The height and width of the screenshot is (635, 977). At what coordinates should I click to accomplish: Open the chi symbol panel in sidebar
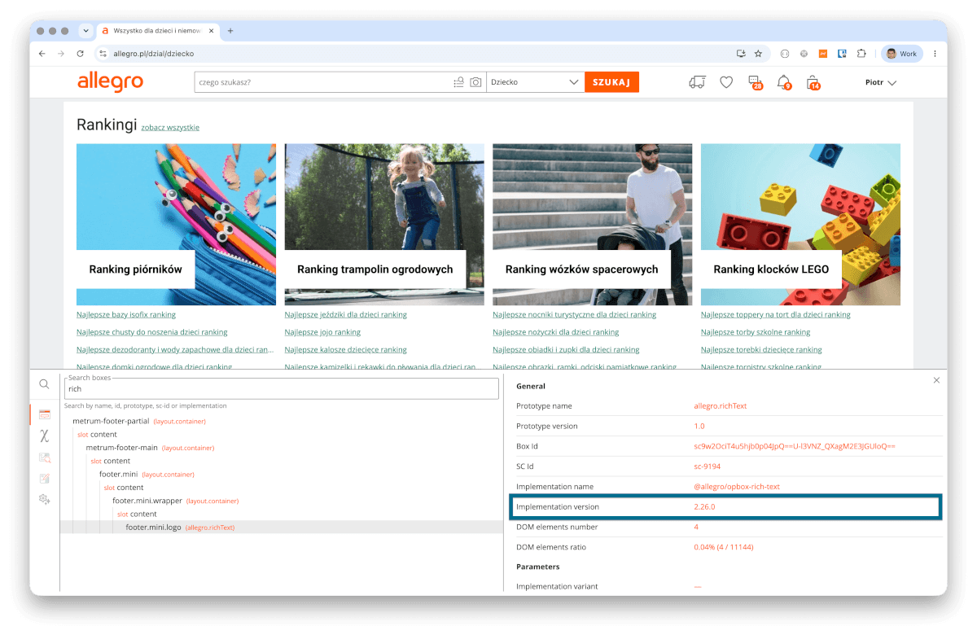(x=44, y=436)
